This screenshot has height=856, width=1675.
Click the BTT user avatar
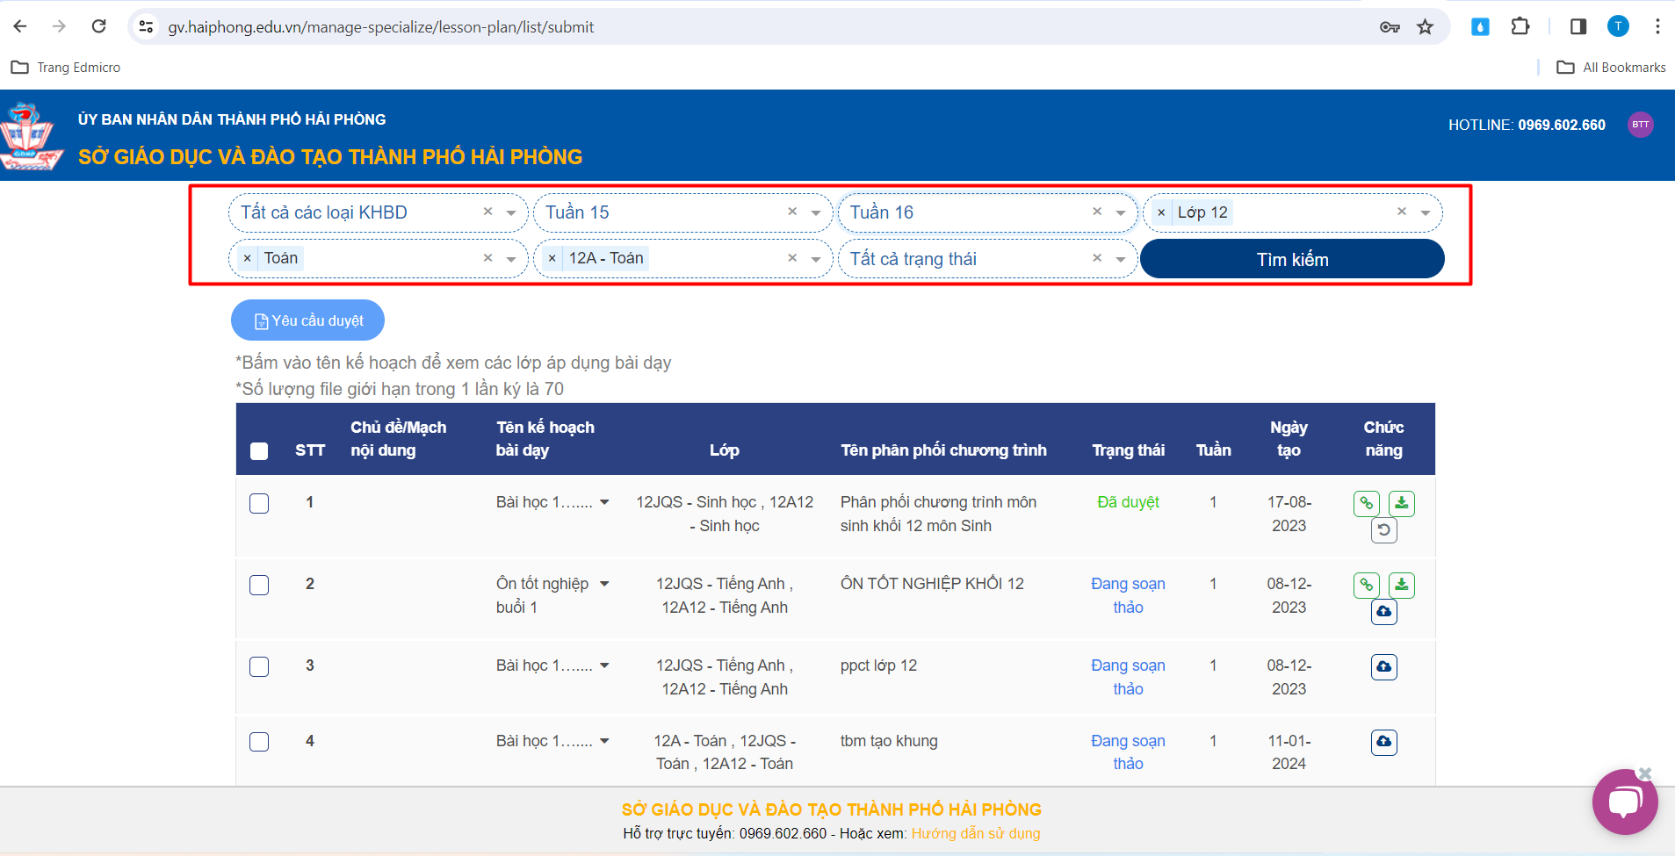click(1640, 125)
